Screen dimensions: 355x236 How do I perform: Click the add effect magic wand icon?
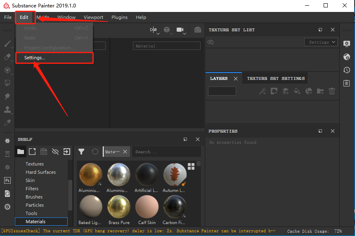point(263,91)
